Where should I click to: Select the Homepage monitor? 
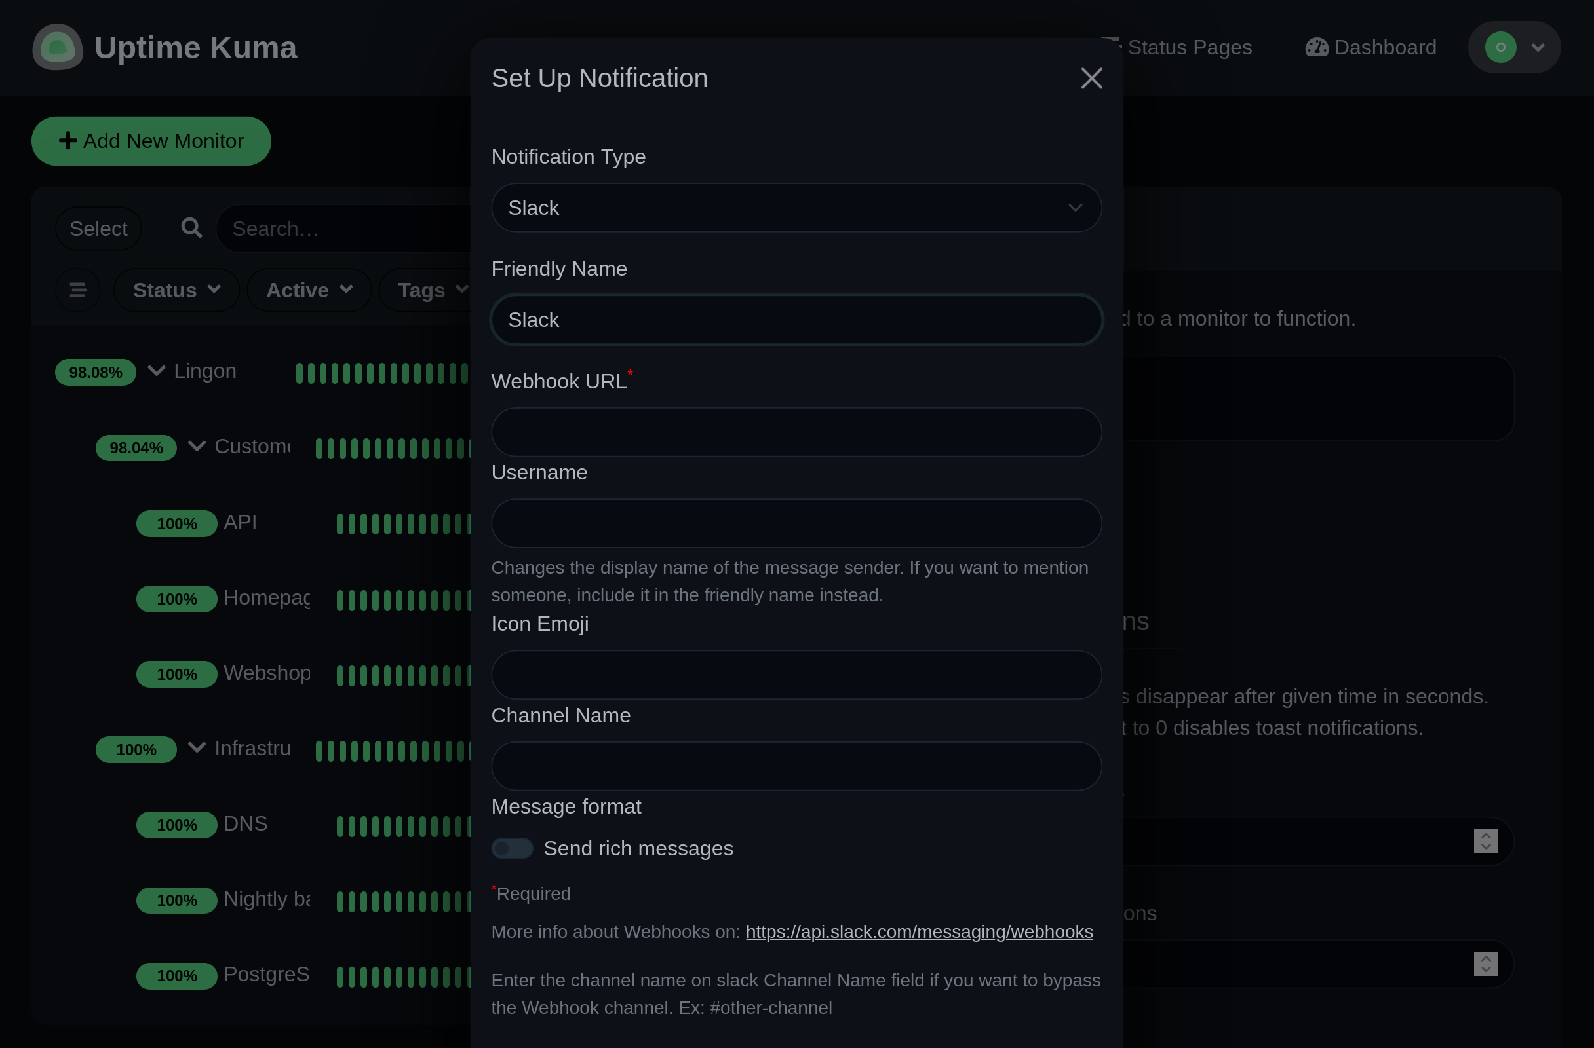point(267,597)
